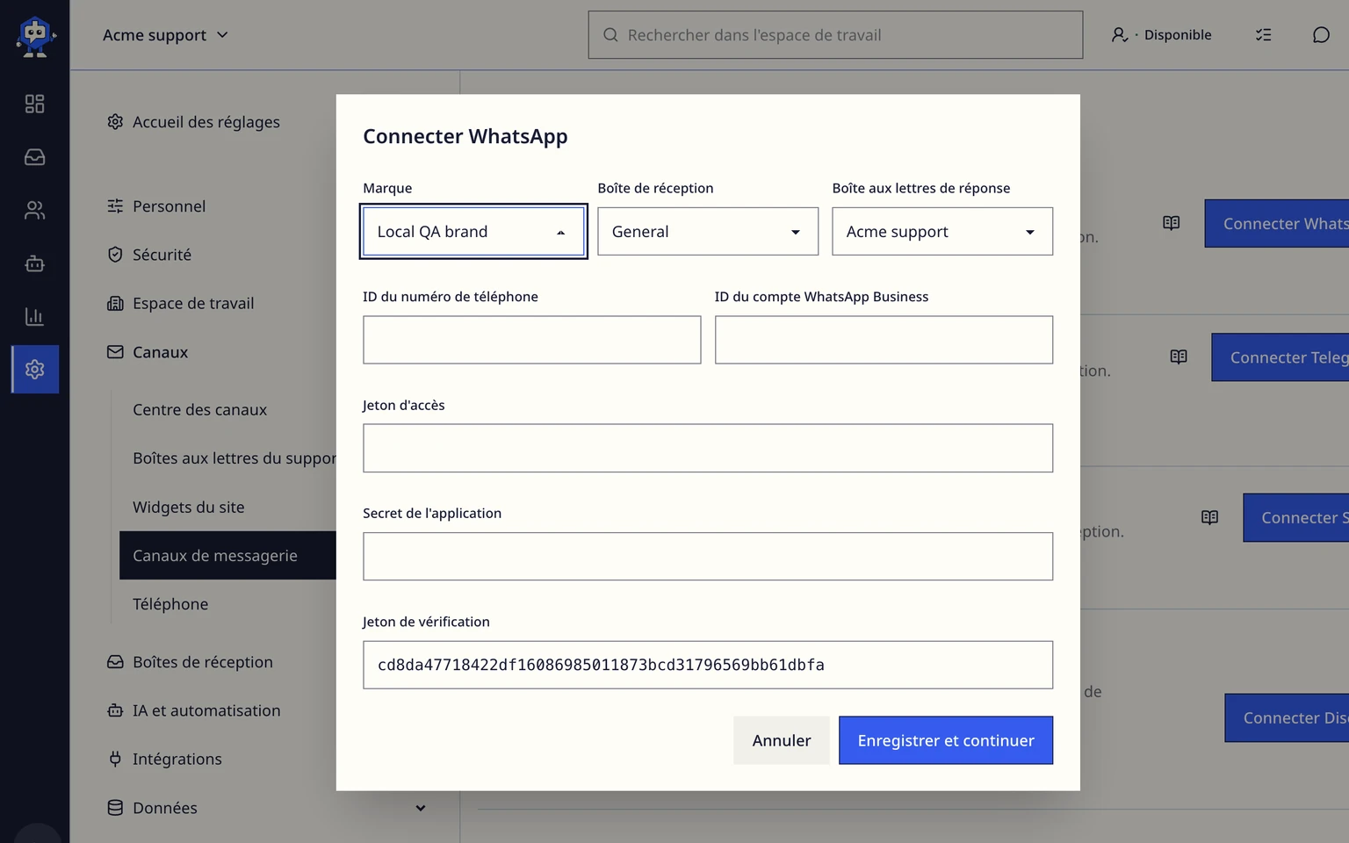Open the chat bubble icon in header
The height and width of the screenshot is (843, 1349).
[1321, 35]
